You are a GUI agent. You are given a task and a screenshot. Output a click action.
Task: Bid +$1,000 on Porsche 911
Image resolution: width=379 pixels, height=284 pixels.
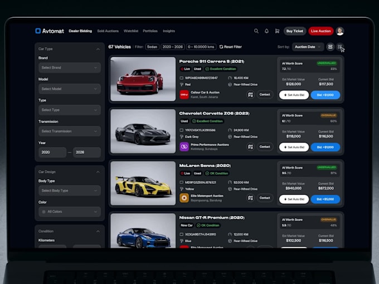point(325,95)
